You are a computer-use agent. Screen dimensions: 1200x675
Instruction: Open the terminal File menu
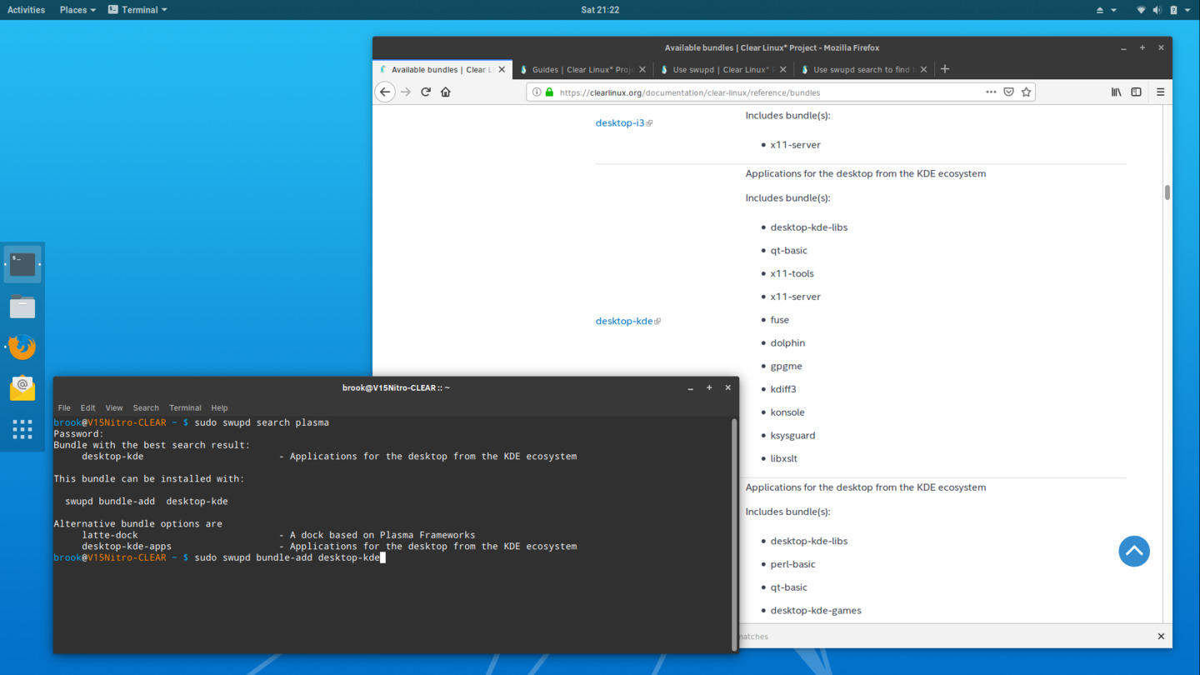tap(64, 408)
